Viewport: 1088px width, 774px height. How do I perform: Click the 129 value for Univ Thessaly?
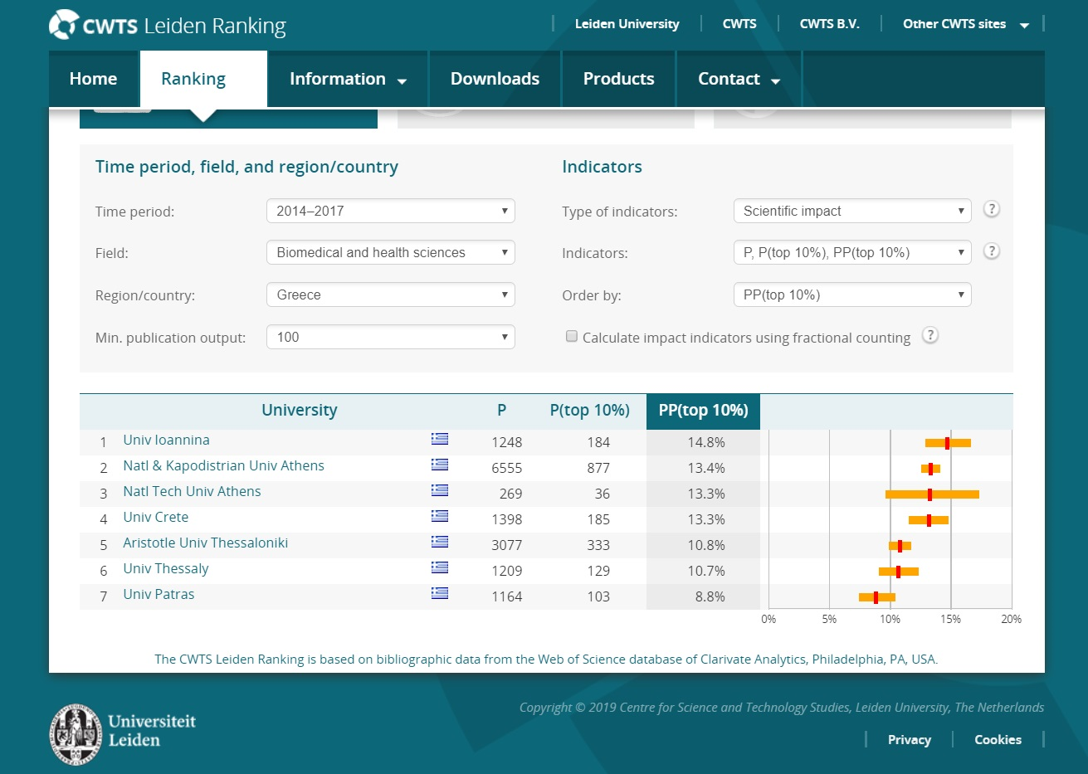tap(598, 571)
